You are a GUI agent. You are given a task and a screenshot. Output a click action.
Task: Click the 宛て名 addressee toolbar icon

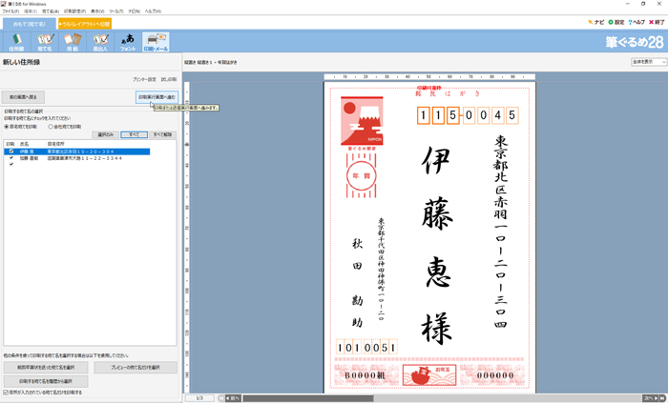(x=45, y=41)
